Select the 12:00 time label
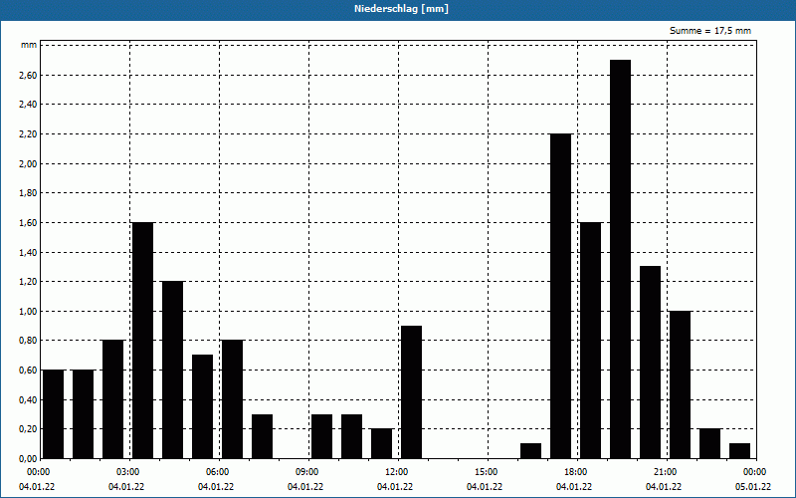The image size is (796, 498). (399, 472)
